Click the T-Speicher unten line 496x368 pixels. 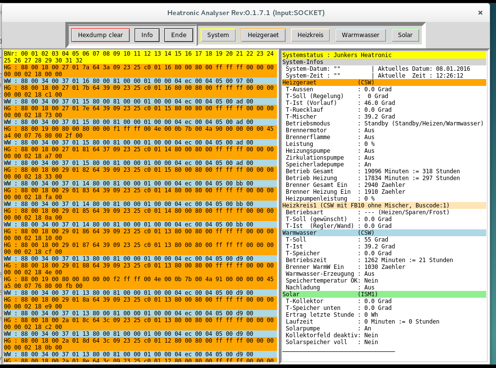click(338, 308)
